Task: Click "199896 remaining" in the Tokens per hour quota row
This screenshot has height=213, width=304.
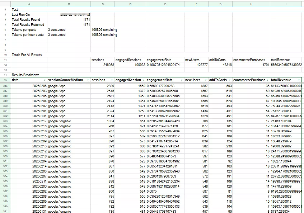Action: (104, 35)
